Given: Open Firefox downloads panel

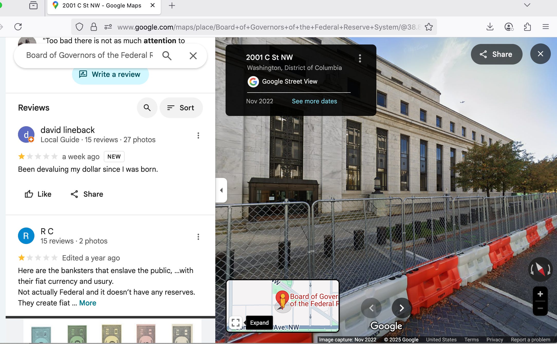Looking at the screenshot, I should [490, 27].
